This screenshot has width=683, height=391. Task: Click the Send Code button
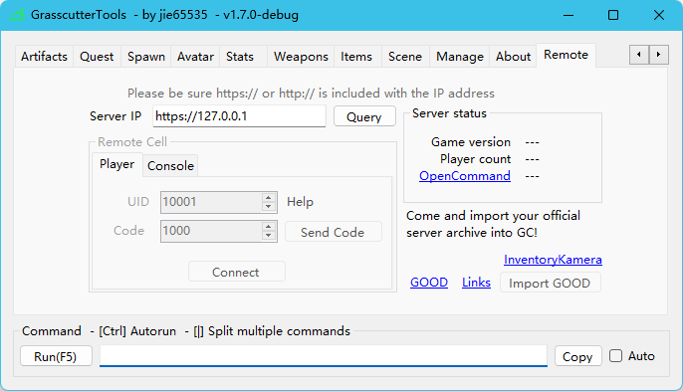click(x=333, y=232)
